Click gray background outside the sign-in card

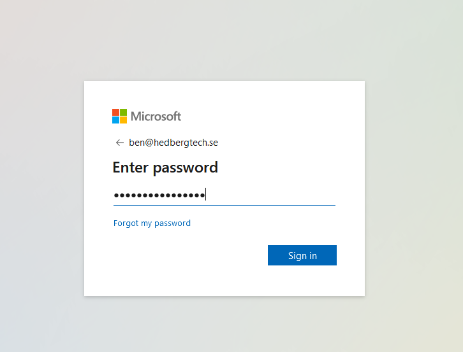coord(413,177)
